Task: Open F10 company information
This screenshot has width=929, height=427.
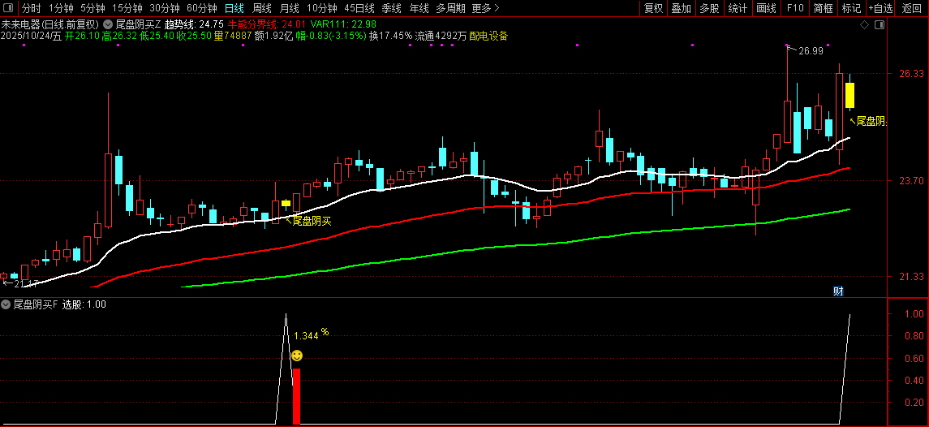Action: [x=795, y=8]
